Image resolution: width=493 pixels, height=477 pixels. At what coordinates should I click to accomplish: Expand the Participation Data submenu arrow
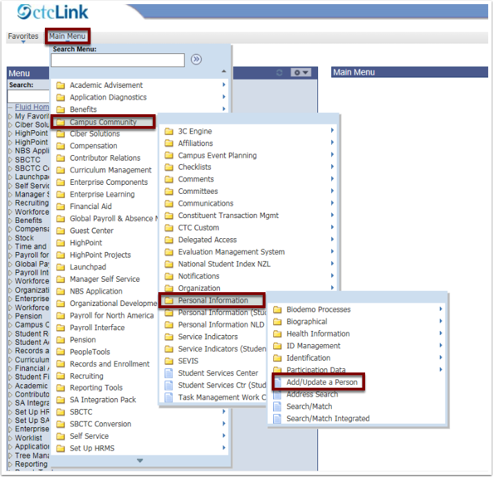pyautogui.click(x=440, y=369)
